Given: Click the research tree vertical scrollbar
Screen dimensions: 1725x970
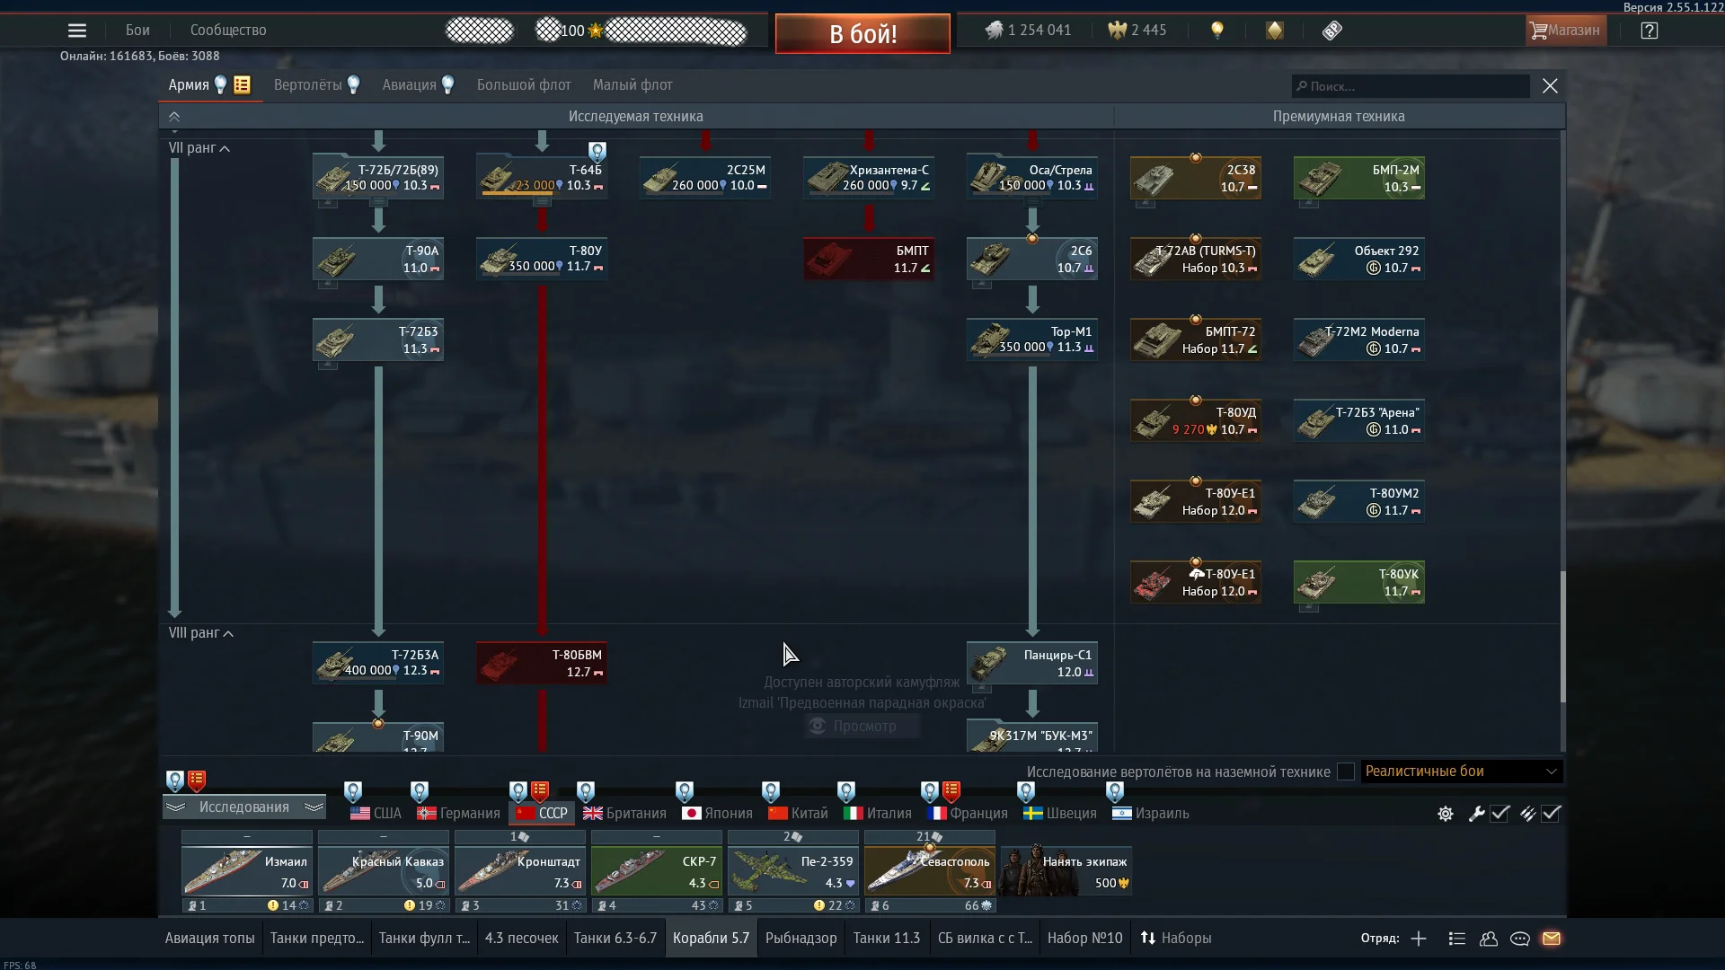Looking at the screenshot, I should pos(1563,637).
